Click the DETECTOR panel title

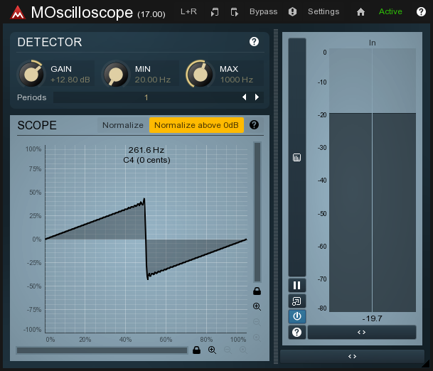50,42
